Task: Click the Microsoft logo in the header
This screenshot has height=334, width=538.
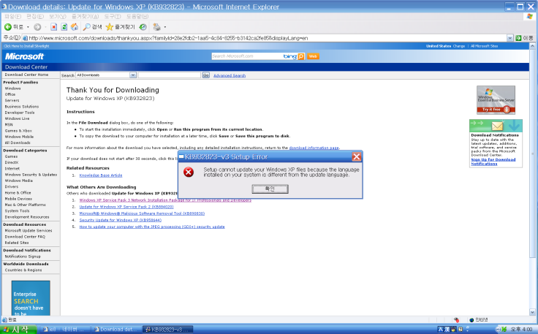Action: tap(24, 56)
